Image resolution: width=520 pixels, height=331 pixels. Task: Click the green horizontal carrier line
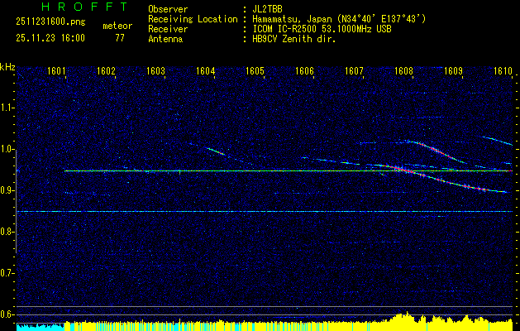(x=248, y=171)
